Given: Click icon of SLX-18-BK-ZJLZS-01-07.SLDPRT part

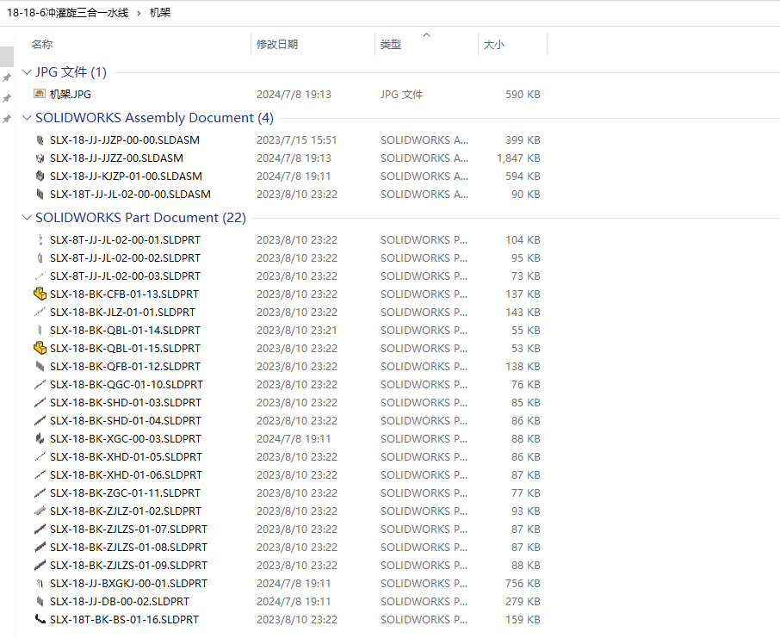Looking at the screenshot, I should point(40,529).
